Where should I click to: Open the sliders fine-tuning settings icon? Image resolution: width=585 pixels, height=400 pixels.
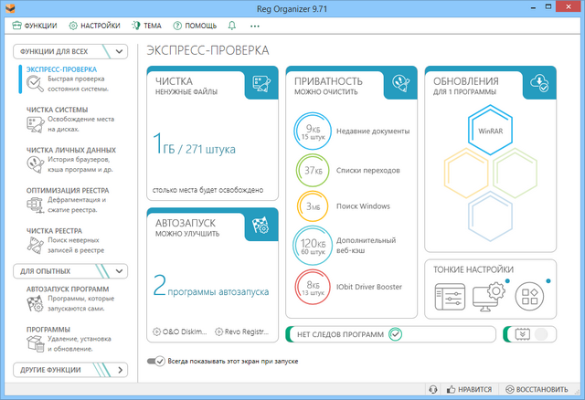tap(448, 295)
